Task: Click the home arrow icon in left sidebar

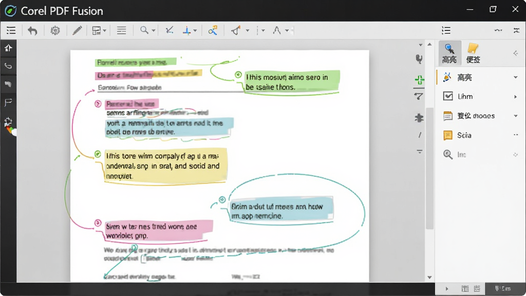Action: tap(8, 48)
